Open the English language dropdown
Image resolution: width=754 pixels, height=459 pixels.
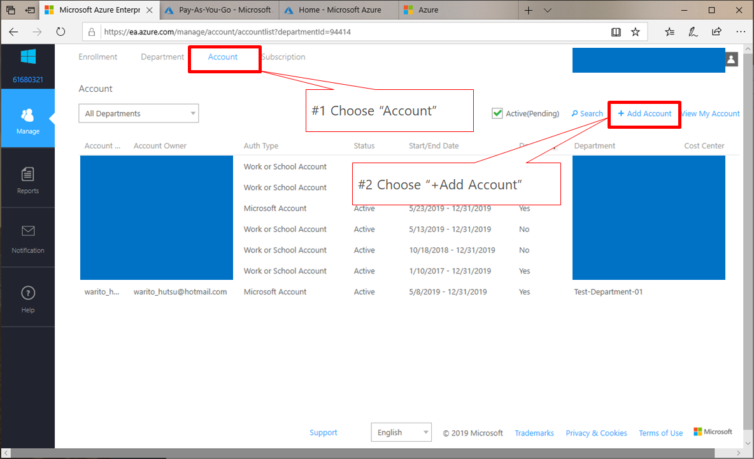tap(401, 432)
